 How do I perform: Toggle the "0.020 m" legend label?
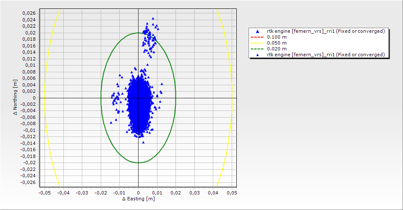point(277,49)
